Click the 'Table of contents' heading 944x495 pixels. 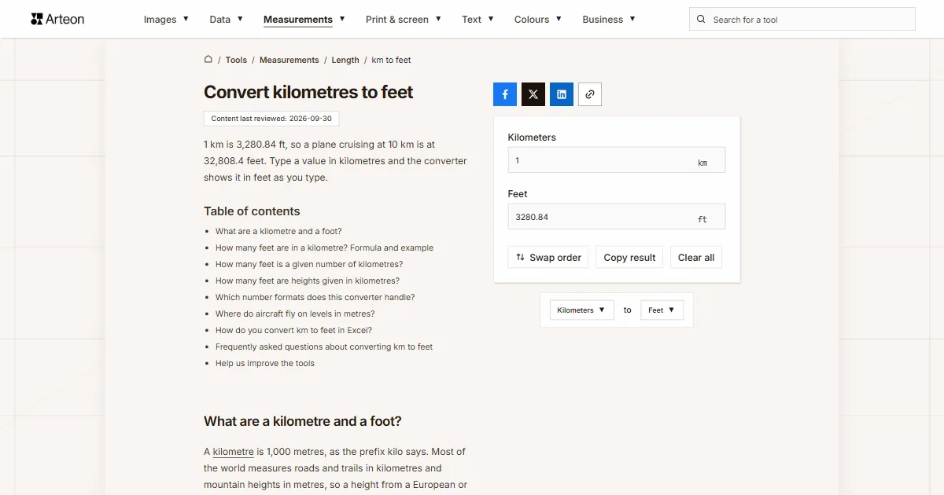click(x=252, y=211)
